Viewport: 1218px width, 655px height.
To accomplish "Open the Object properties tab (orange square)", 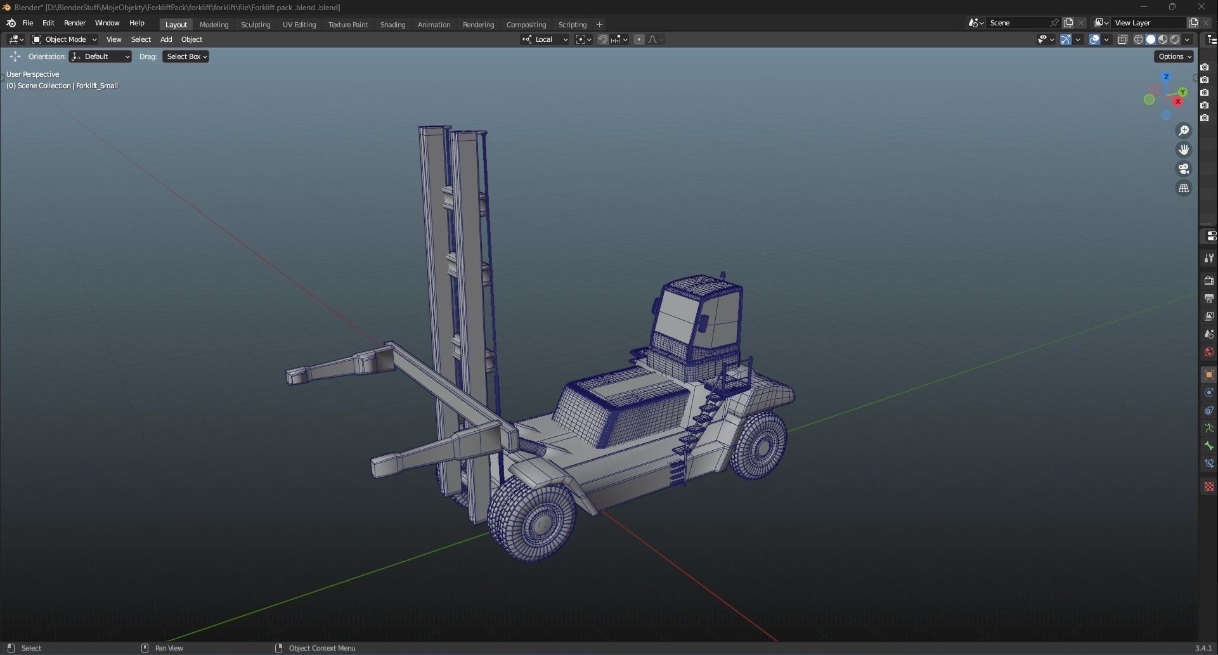I will (x=1209, y=375).
